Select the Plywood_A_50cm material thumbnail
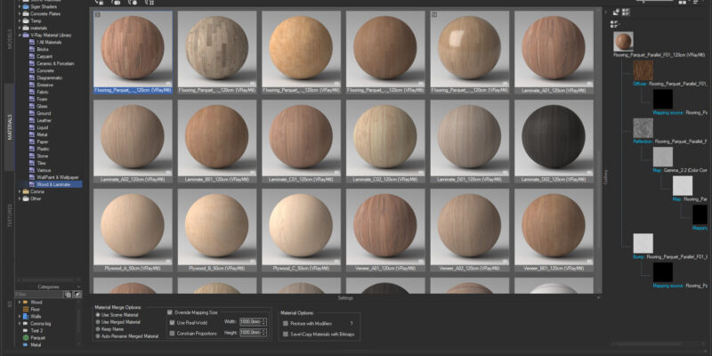 pos(133,227)
